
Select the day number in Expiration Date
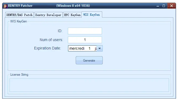tap(90, 48)
